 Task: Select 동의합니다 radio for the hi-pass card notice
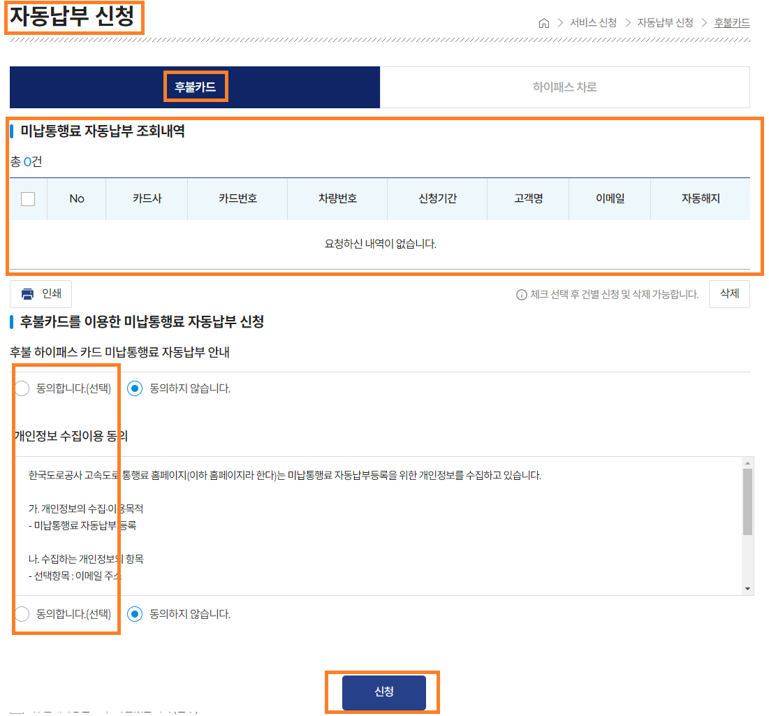[22, 388]
